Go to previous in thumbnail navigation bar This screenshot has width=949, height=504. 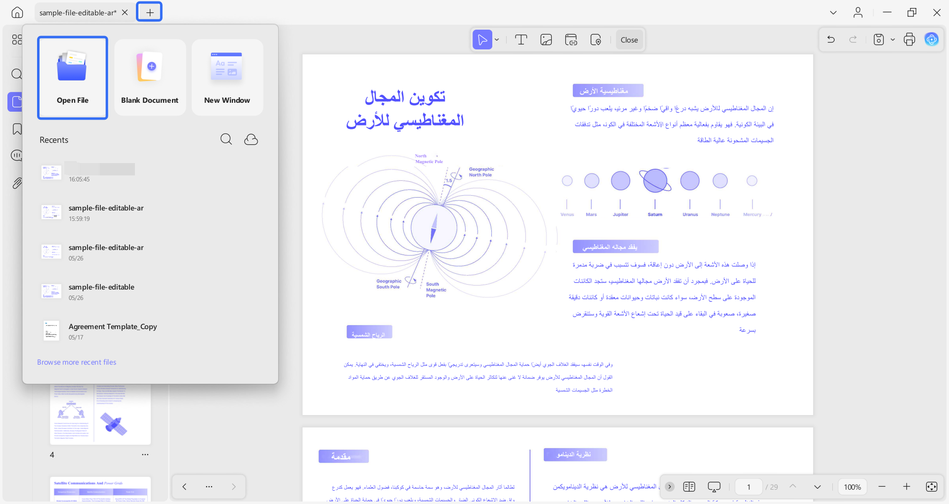pyautogui.click(x=184, y=487)
